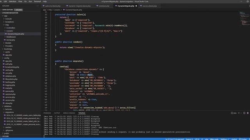This screenshot has height=140, width=250.
Task: Select php language mode in status bar
Action: 207,139
